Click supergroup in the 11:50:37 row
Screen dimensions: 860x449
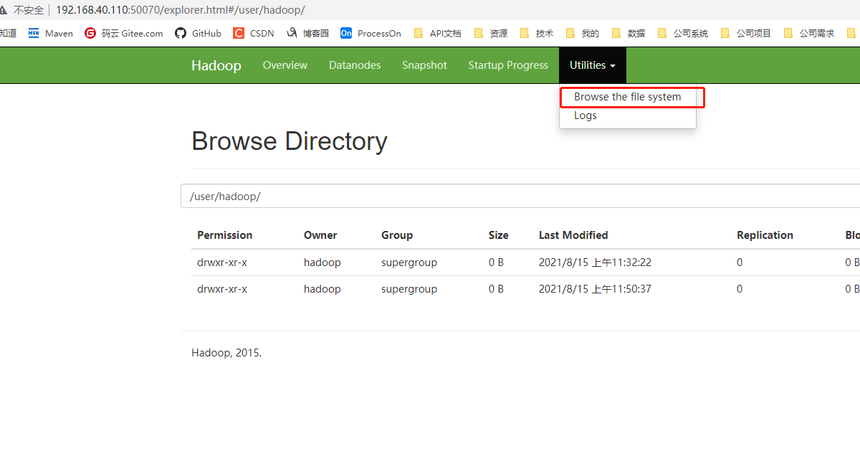point(409,289)
